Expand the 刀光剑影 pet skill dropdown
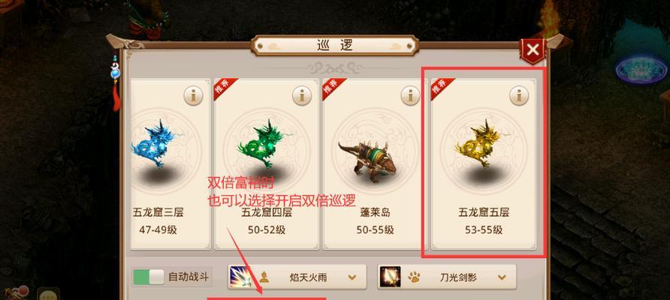Viewport: 670px width, 300px height. pos(502,277)
